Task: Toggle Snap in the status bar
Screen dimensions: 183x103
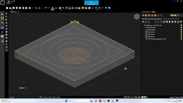Action: point(58,97)
